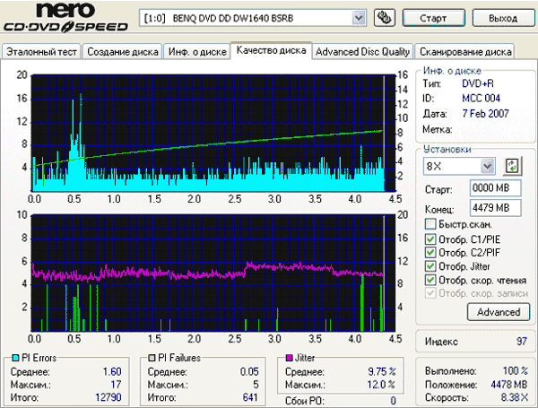Click the green refresh speed icon
This screenshot has width=538, height=408.
[x=512, y=166]
